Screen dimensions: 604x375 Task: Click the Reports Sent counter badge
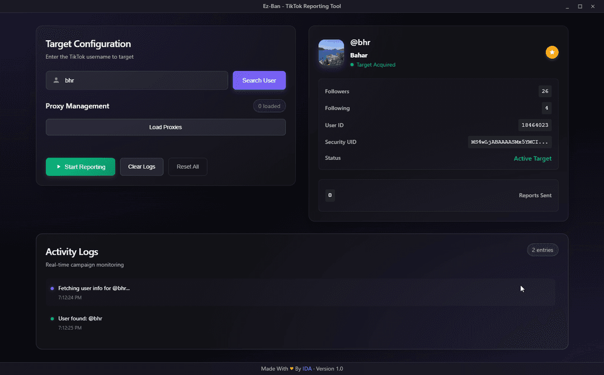tap(330, 195)
